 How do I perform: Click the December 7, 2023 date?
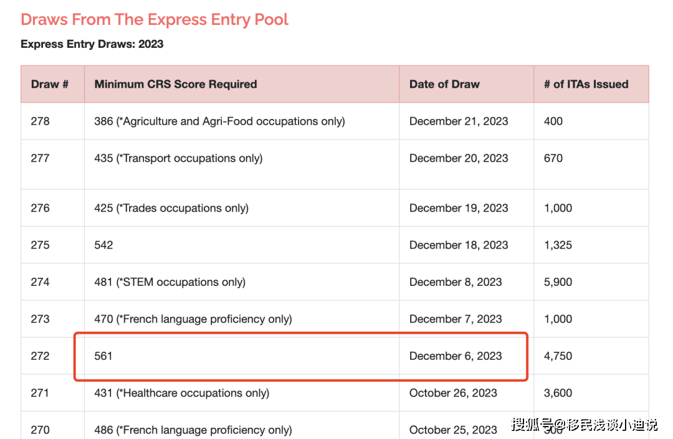456,319
